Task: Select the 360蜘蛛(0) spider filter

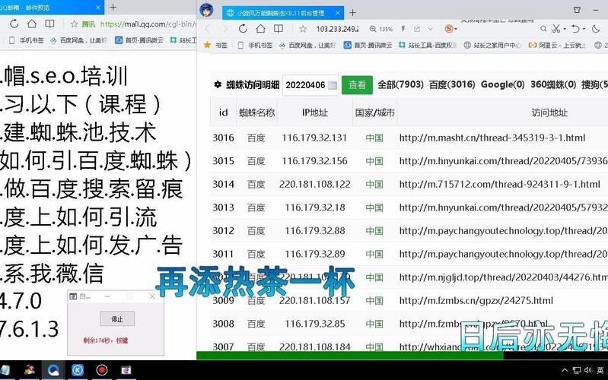Action: coord(554,85)
